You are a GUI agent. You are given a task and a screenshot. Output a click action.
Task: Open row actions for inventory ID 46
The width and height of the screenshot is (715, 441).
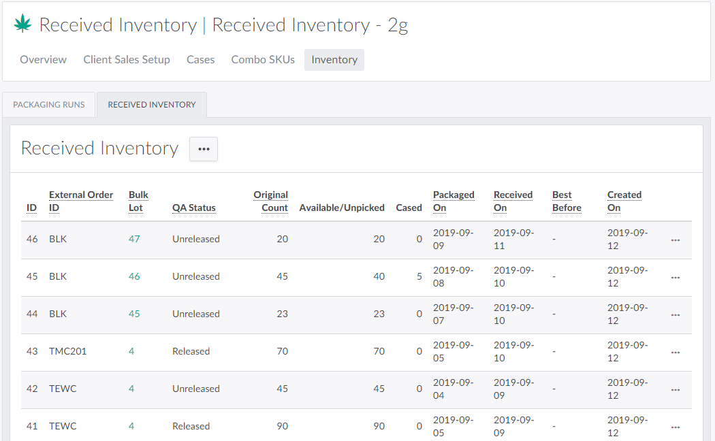point(675,240)
